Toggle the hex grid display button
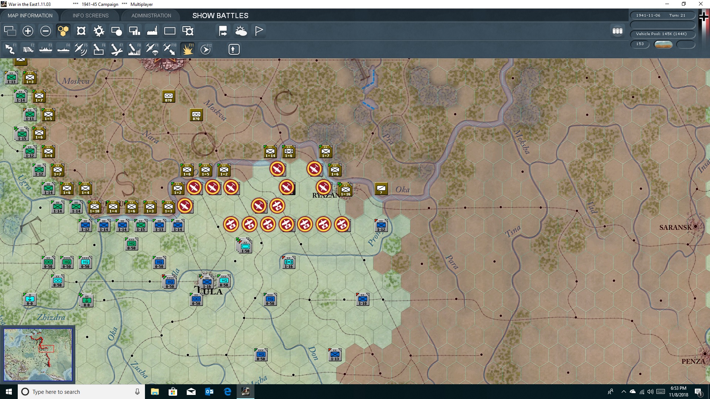The height and width of the screenshot is (399, 710). [x=63, y=31]
